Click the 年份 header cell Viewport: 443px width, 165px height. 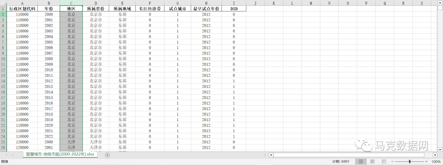coord(48,9)
